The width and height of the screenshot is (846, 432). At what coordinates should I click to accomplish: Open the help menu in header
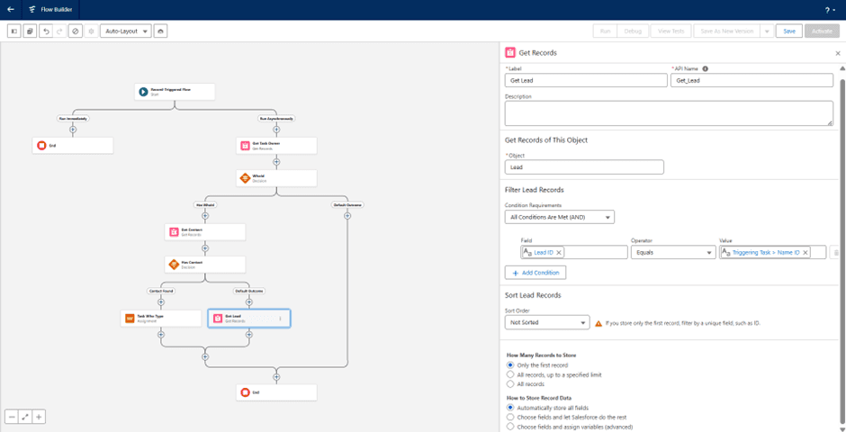tap(830, 10)
